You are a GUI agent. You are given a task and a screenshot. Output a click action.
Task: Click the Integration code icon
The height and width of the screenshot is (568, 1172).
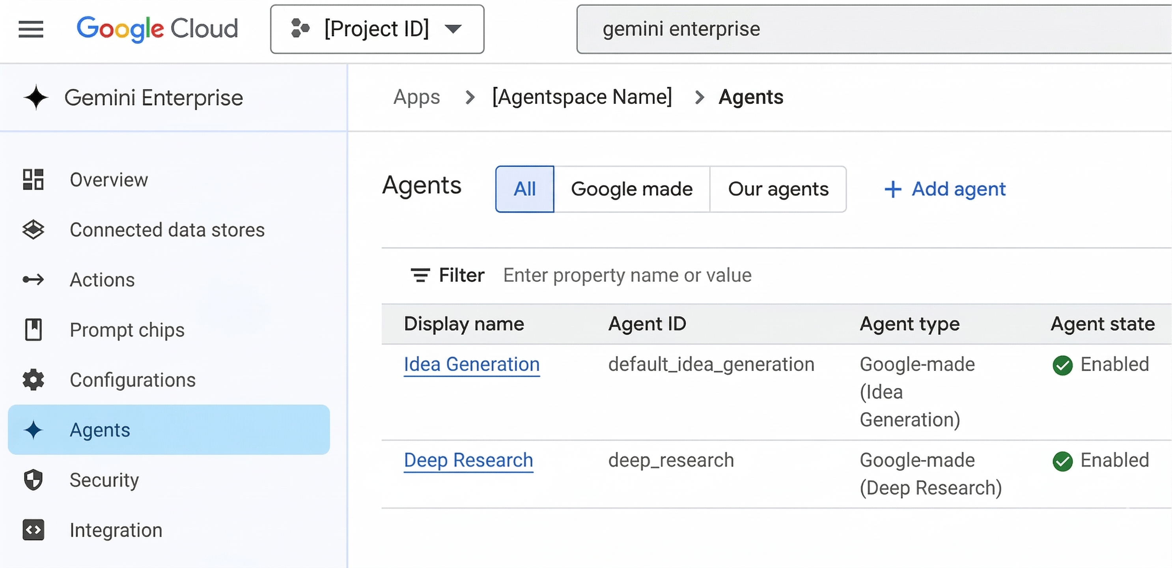pyautogui.click(x=33, y=530)
